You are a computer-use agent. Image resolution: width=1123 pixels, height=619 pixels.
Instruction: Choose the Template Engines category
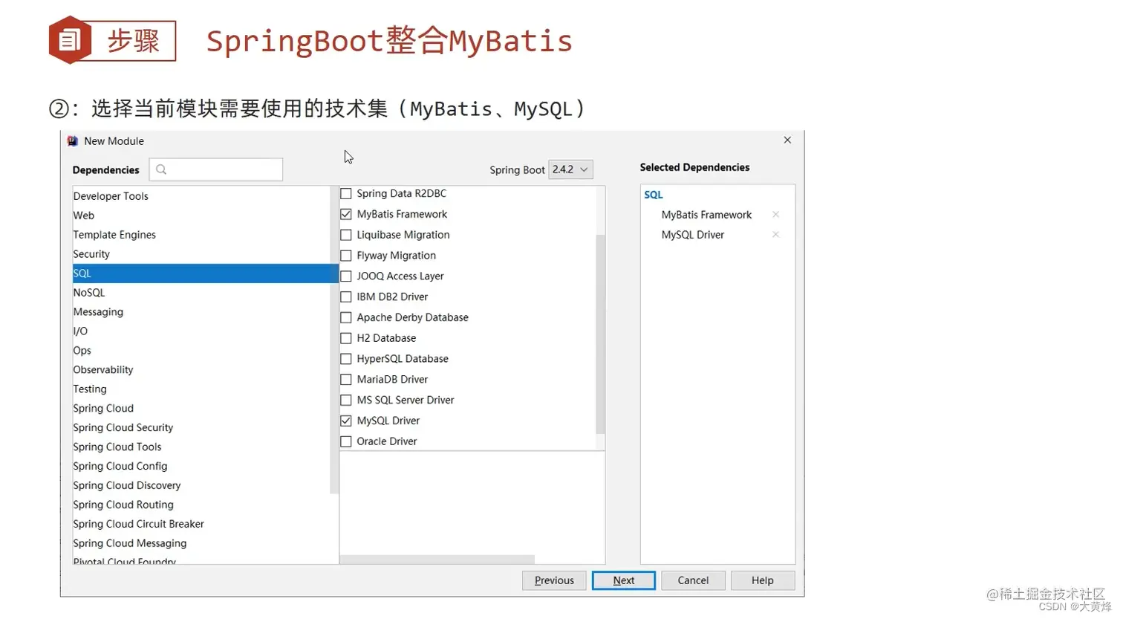(201, 235)
